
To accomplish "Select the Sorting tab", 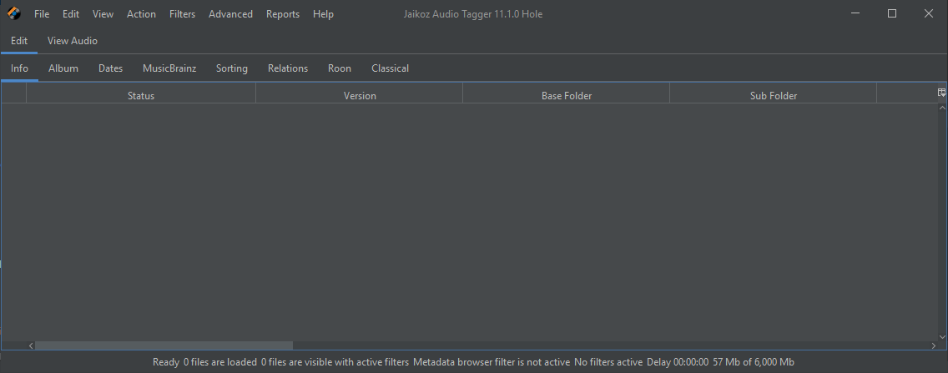I will pos(231,68).
